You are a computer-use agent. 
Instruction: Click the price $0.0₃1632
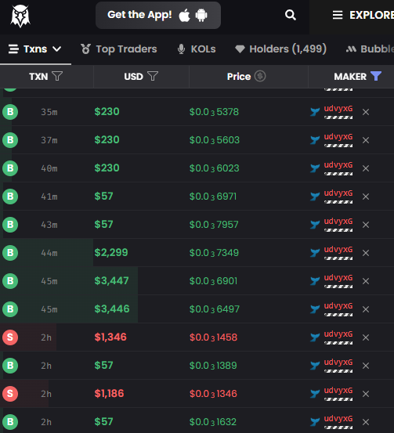coord(213,422)
